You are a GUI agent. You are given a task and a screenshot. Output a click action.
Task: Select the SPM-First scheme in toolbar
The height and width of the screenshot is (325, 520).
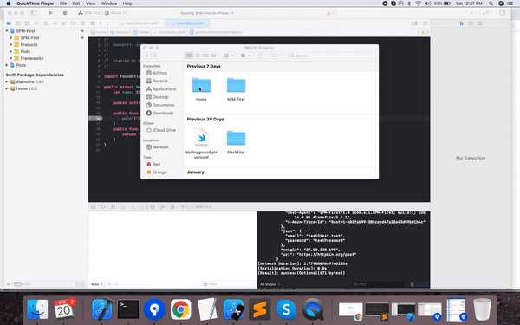click(x=89, y=13)
